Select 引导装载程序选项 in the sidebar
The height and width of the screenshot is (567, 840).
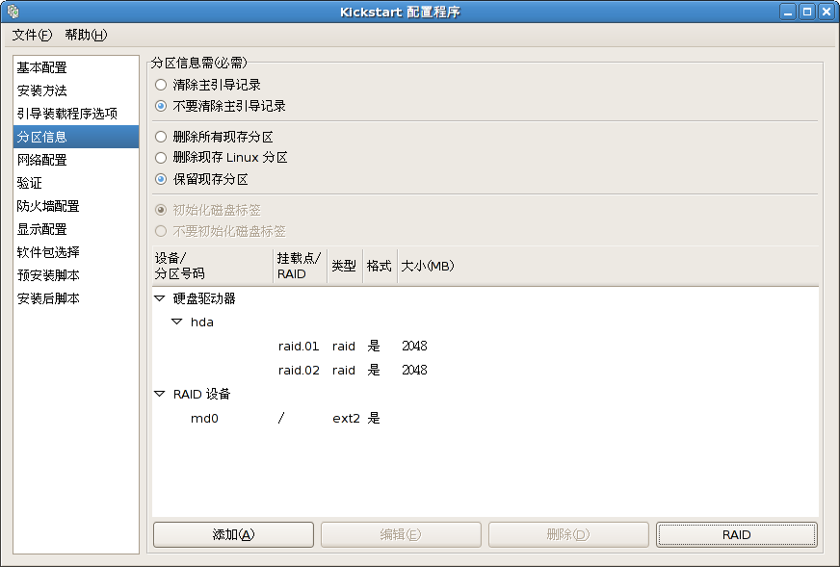coord(75,114)
